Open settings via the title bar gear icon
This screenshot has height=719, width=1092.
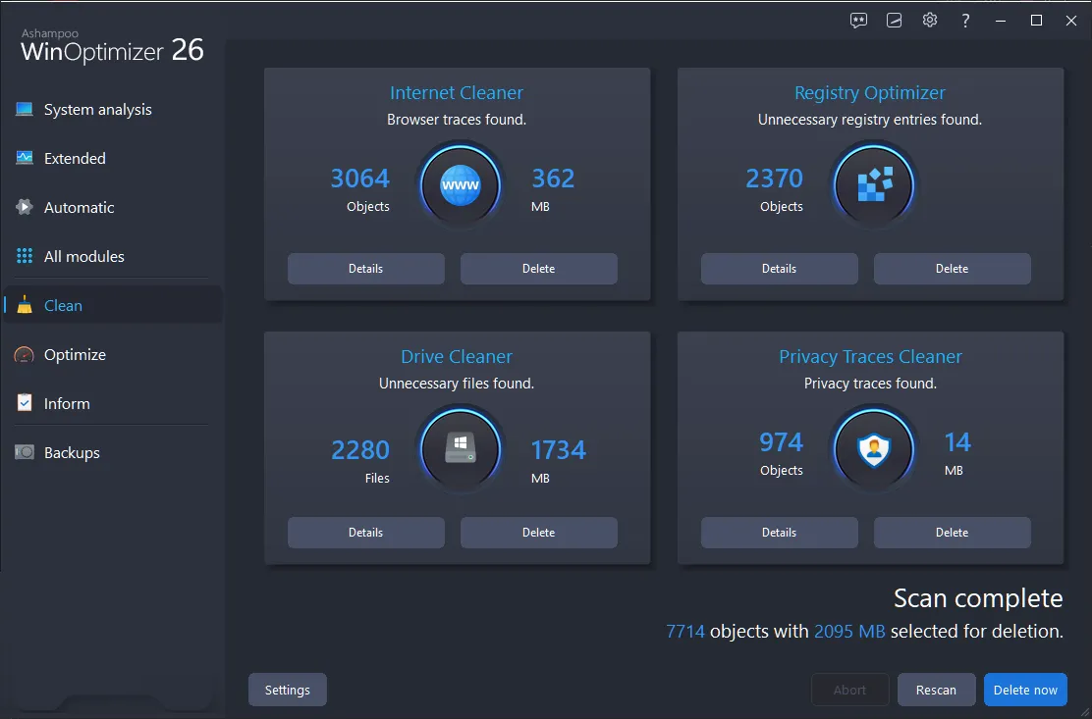[x=929, y=20]
